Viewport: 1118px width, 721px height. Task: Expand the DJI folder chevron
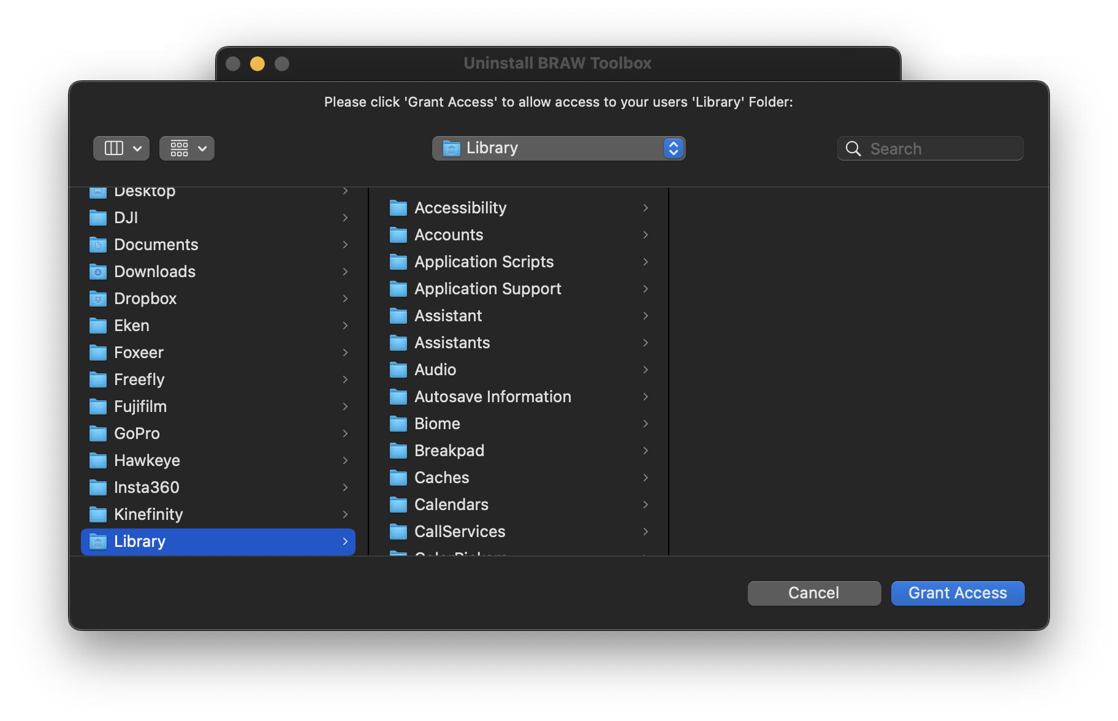click(345, 218)
